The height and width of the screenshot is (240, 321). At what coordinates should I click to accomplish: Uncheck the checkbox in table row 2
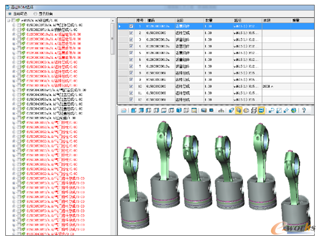131,33
